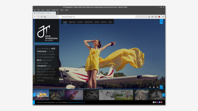
Task: Open the Downloads arrow icon in the toolbar
Action: pos(149,17)
